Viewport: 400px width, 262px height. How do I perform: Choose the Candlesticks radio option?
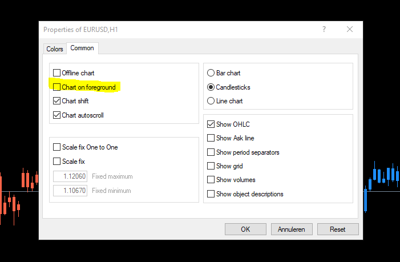coord(211,87)
